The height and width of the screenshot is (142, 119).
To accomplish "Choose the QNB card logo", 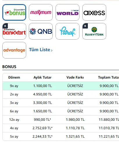I will click(41, 31).
